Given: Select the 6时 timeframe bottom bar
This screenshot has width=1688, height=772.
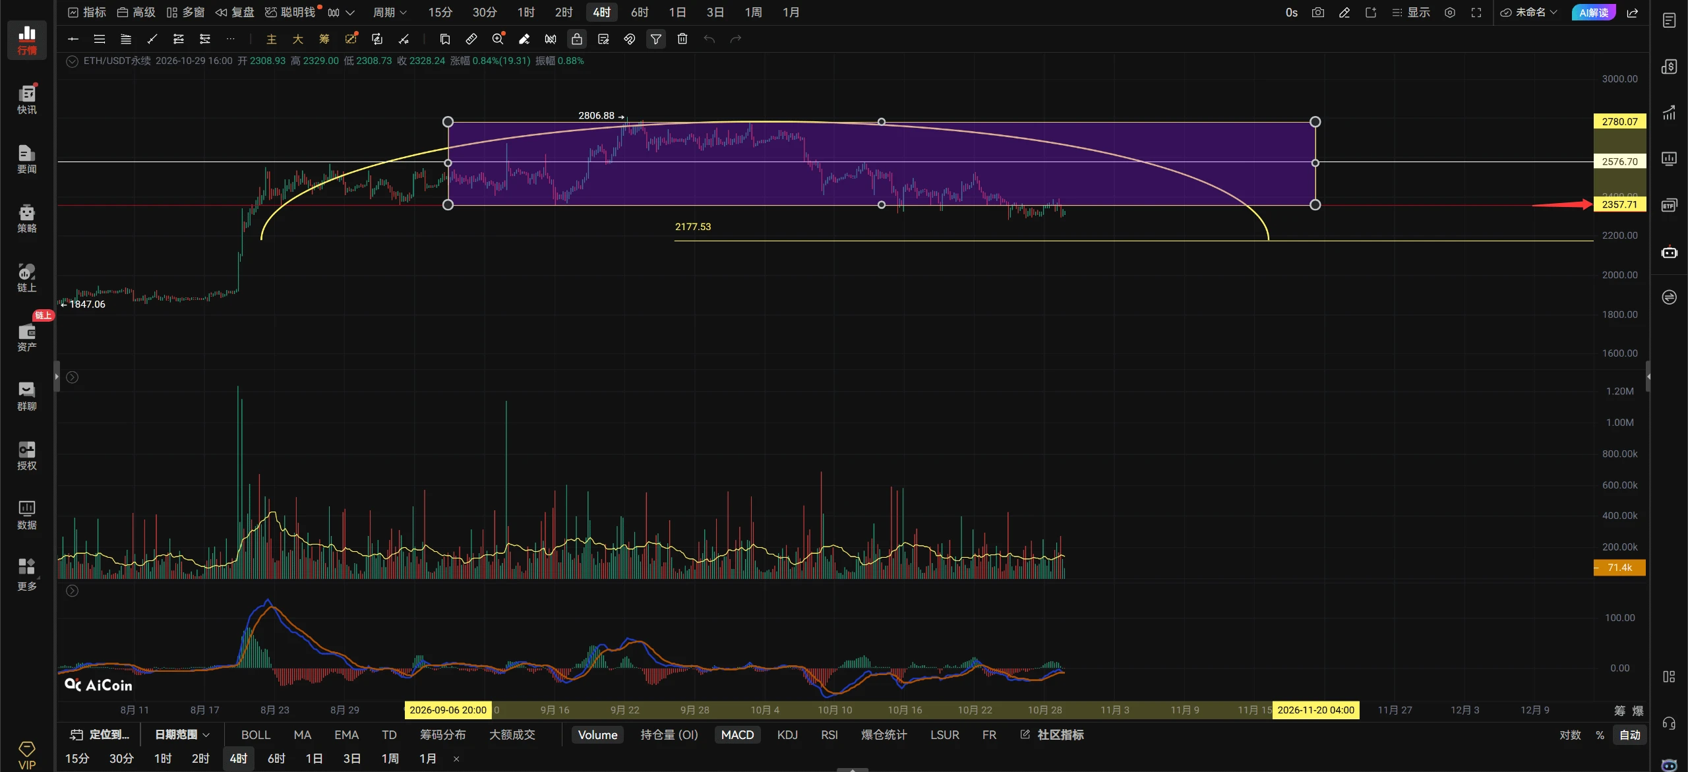Looking at the screenshot, I should pos(276,759).
